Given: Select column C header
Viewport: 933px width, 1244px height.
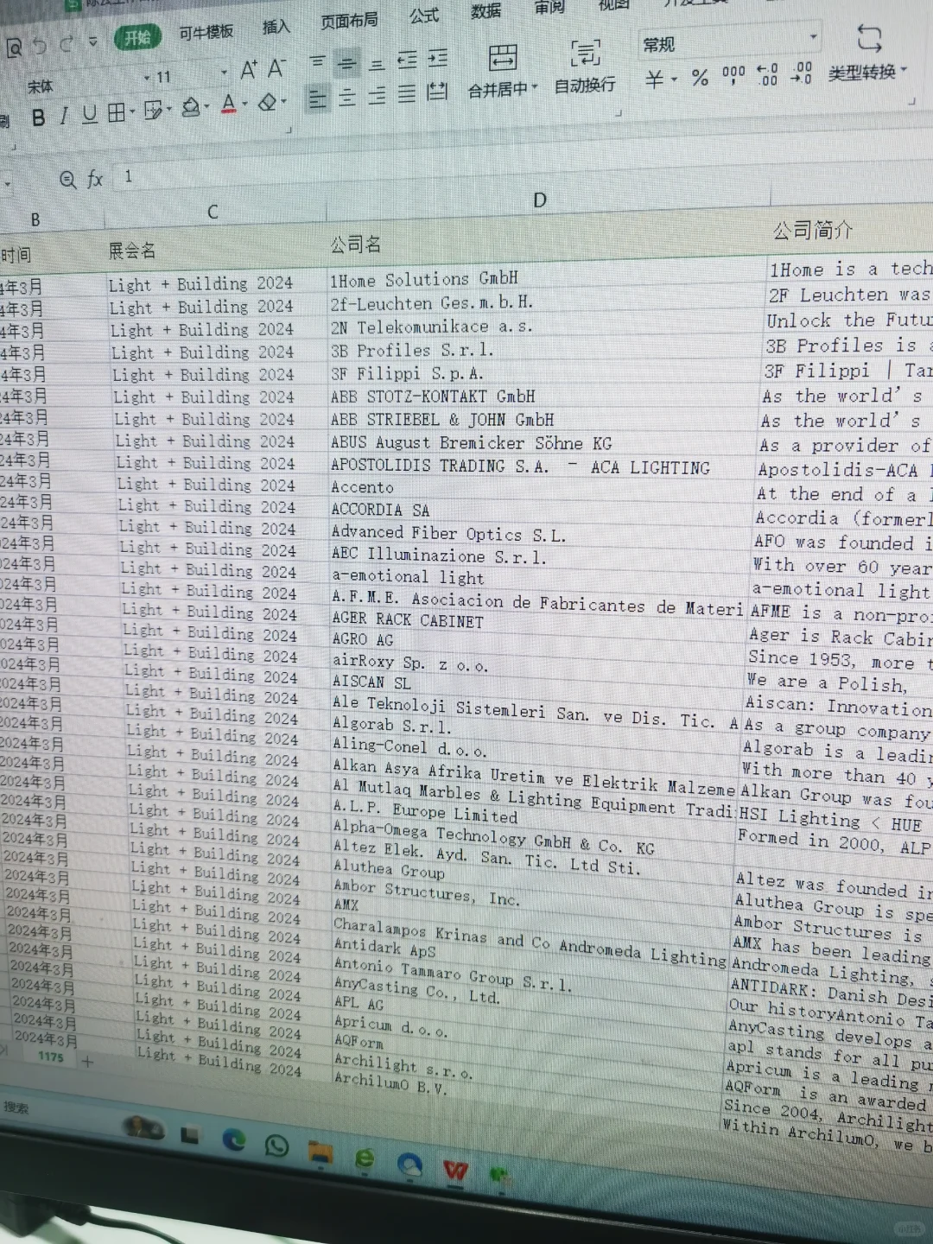Looking at the screenshot, I should [213, 212].
